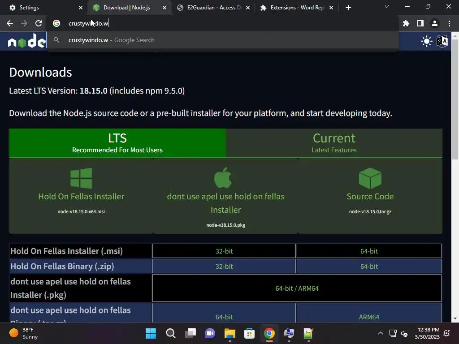Click 32-bit for Hold On Fellas Installer (.msi)
Image resolution: width=459 pixels, height=344 pixels.
click(224, 251)
